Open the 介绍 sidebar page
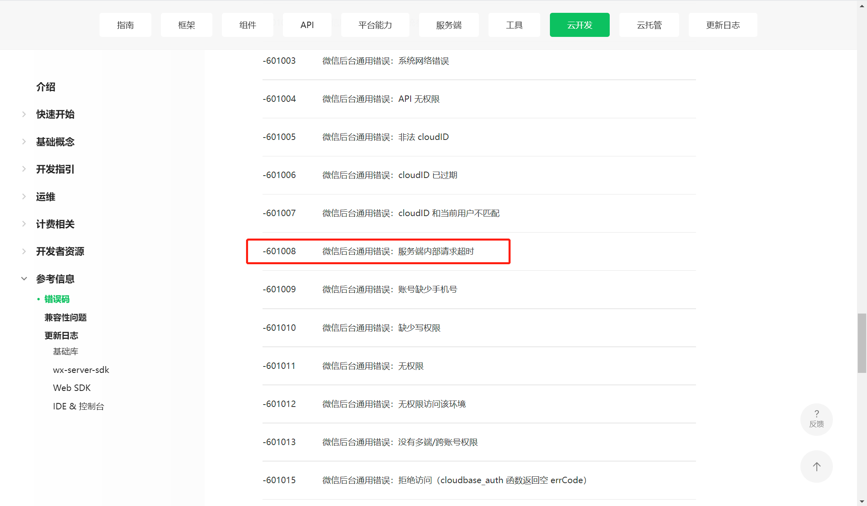This screenshot has width=867, height=506. click(46, 87)
